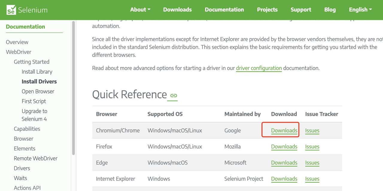Select Install Library in sidebar
The width and height of the screenshot is (383, 191).
(x=37, y=72)
